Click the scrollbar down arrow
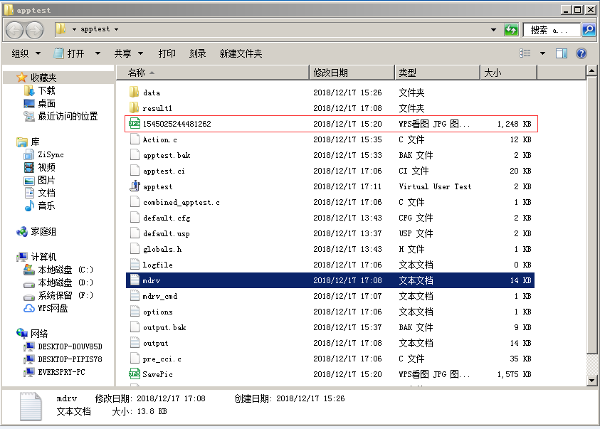The width and height of the screenshot is (600, 429). 591,380
